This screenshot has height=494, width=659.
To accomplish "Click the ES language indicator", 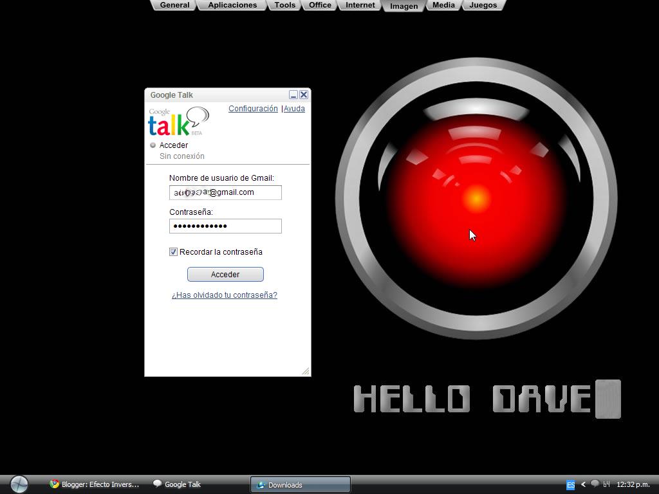I will (x=570, y=485).
